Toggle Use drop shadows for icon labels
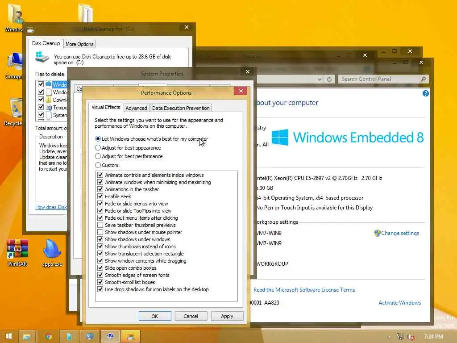 click(x=100, y=289)
